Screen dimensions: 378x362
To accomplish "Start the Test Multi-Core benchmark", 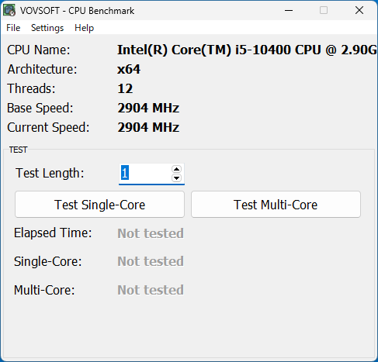I will point(276,205).
